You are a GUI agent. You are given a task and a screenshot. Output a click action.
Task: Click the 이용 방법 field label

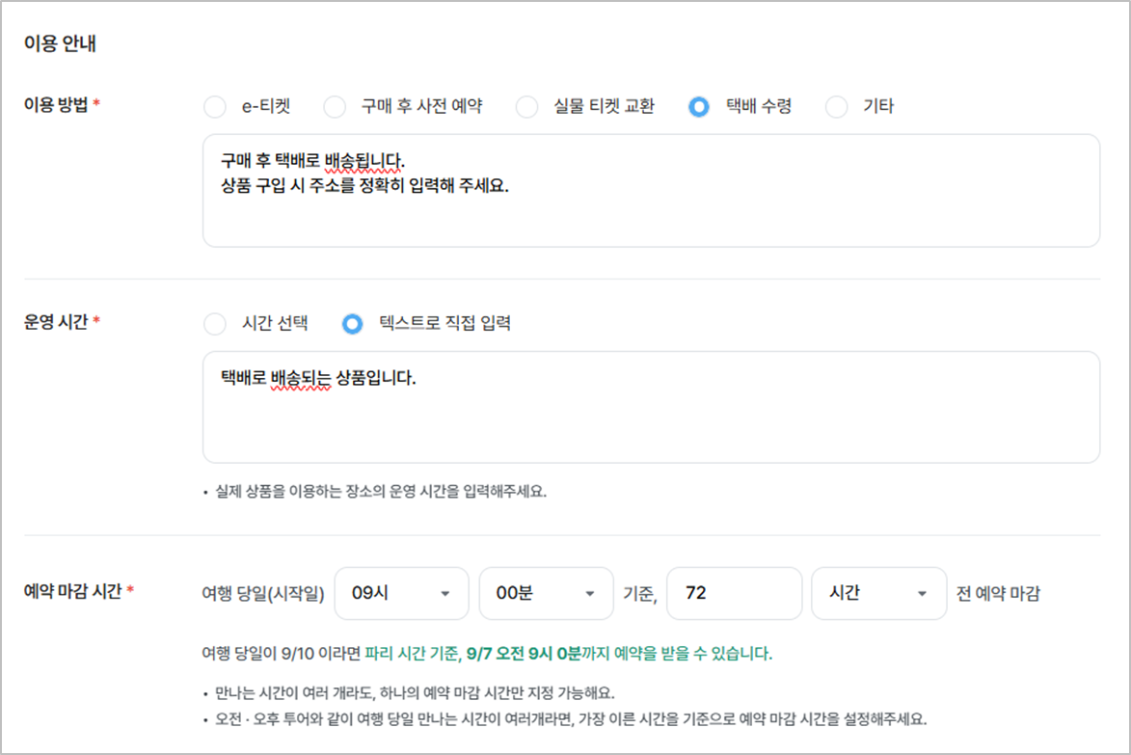[x=56, y=106]
